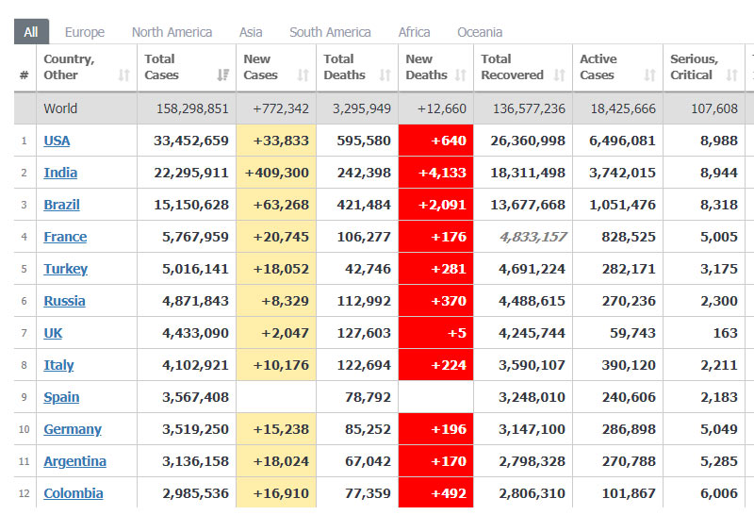The width and height of the screenshot is (754, 515).
Task: Select the Africa region tab
Action: (x=414, y=32)
